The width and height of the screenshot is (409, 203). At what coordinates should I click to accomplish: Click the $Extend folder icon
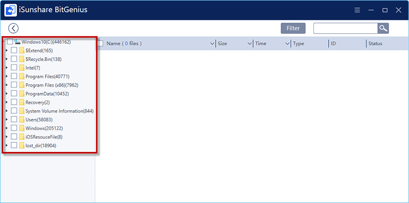pos(21,50)
